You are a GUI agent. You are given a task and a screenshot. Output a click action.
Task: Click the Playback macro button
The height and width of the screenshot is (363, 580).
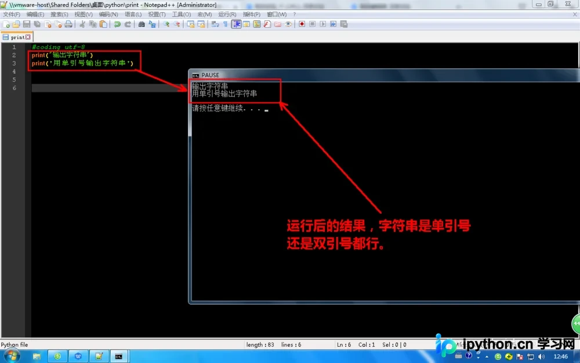click(x=322, y=24)
